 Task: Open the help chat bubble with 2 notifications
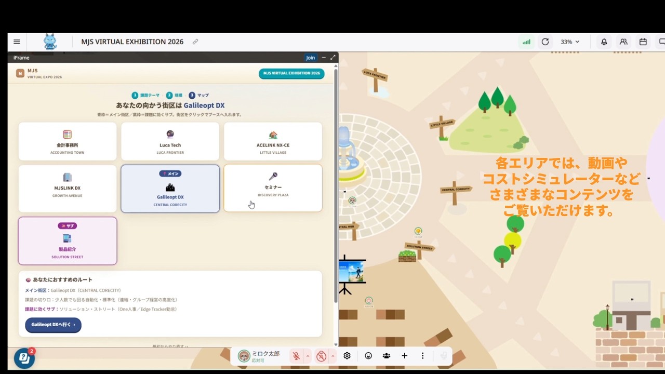coord(24,358)
